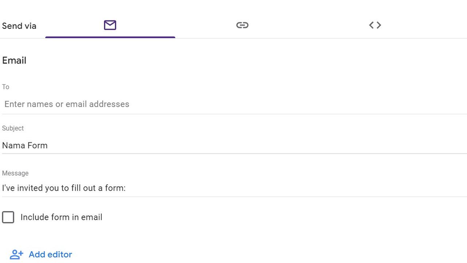This screenshot has height=263, width=467.
Task: Click the recipients To input field
Action: click(x=67, y=104)
